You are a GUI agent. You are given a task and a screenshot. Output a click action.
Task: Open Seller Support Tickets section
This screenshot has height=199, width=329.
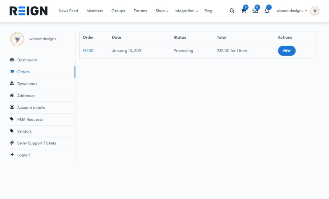[36, 143]
